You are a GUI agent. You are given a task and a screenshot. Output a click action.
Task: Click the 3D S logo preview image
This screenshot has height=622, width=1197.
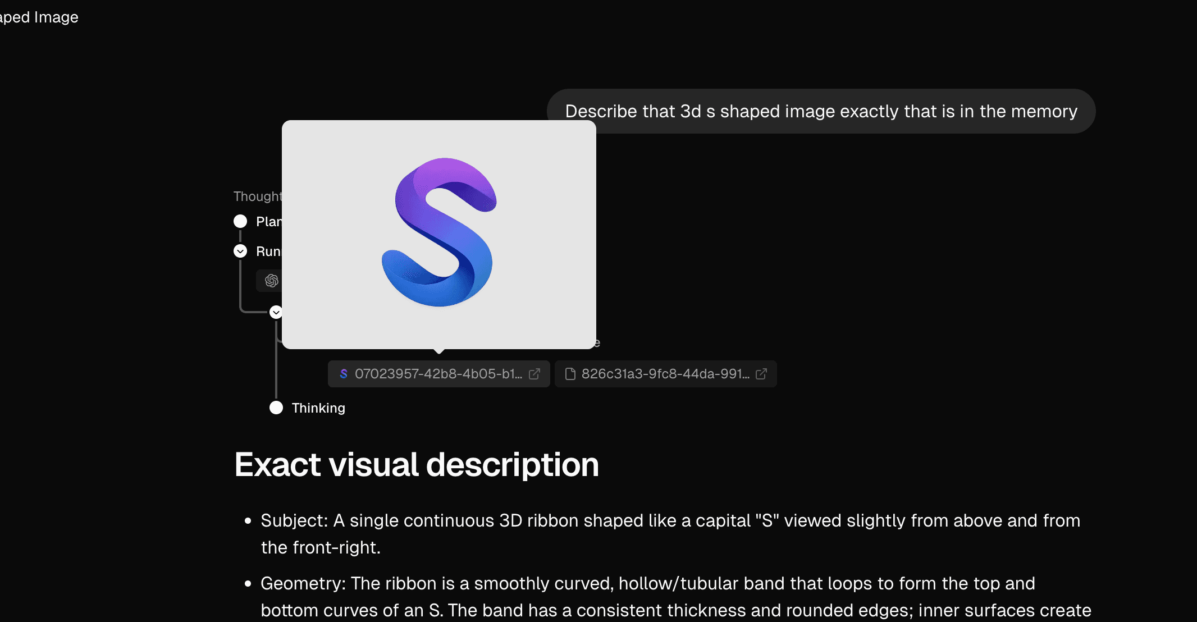[438, 233]
